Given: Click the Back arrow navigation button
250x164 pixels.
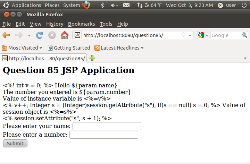Looking at the screenshot, I should pyautogui.click(x=6, y=35).
